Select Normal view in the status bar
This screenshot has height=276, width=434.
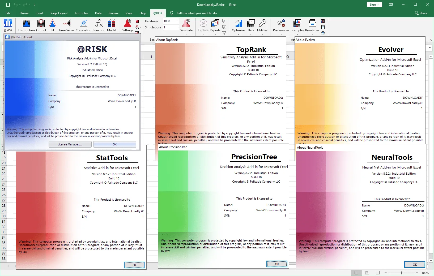pos(356,273)
